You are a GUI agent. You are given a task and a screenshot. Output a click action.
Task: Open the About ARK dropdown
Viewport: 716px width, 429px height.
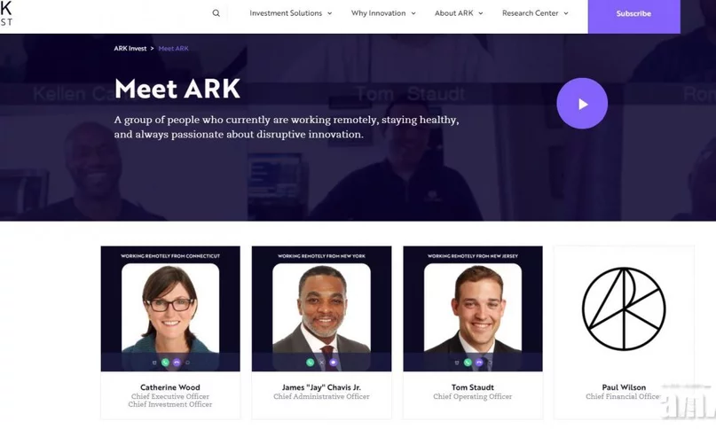coord(459,13)
